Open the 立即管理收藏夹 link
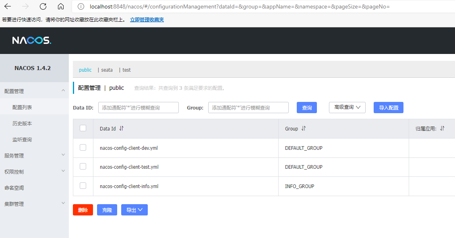This screenshot has height=238, width=455. [147, 20]
